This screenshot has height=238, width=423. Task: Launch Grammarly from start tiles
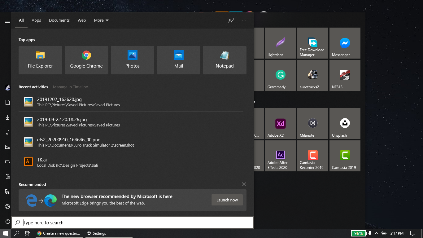pyautogui.click(x=281, y=75)
